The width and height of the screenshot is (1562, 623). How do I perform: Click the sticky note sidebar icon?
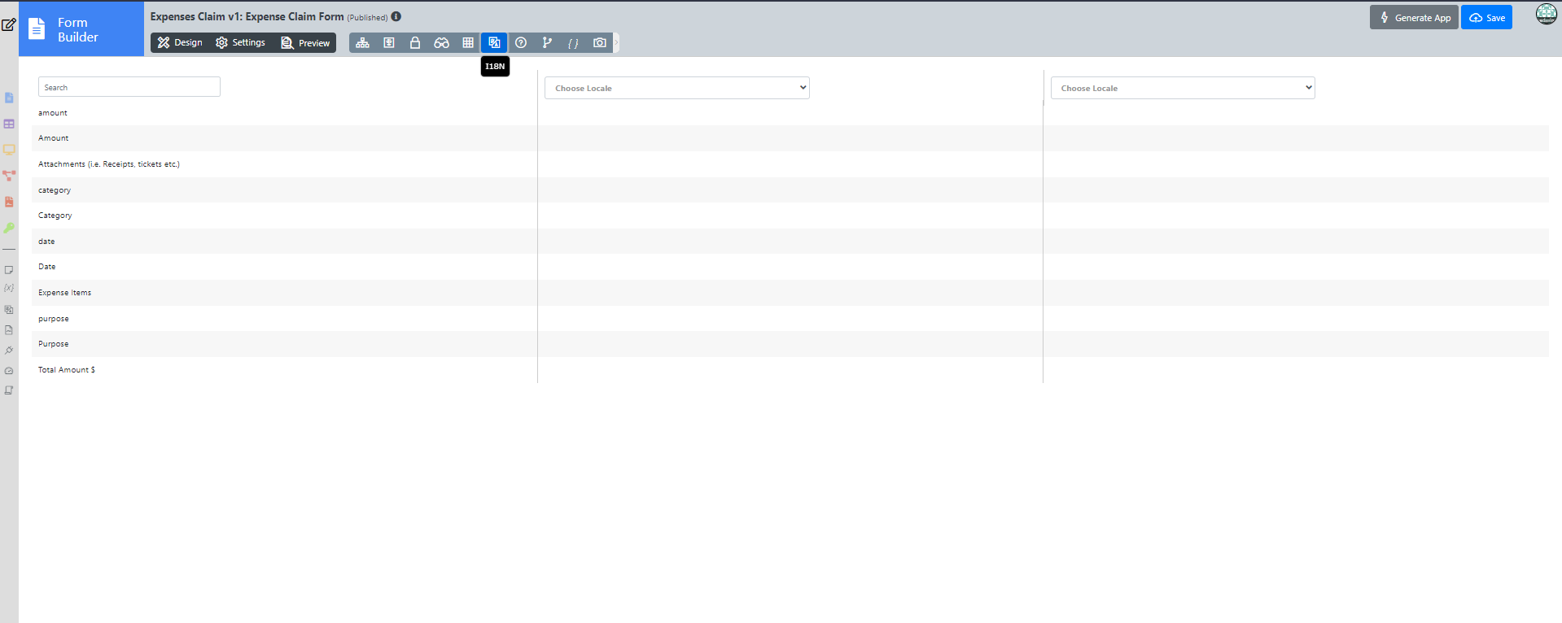click(x=9, y=270)
